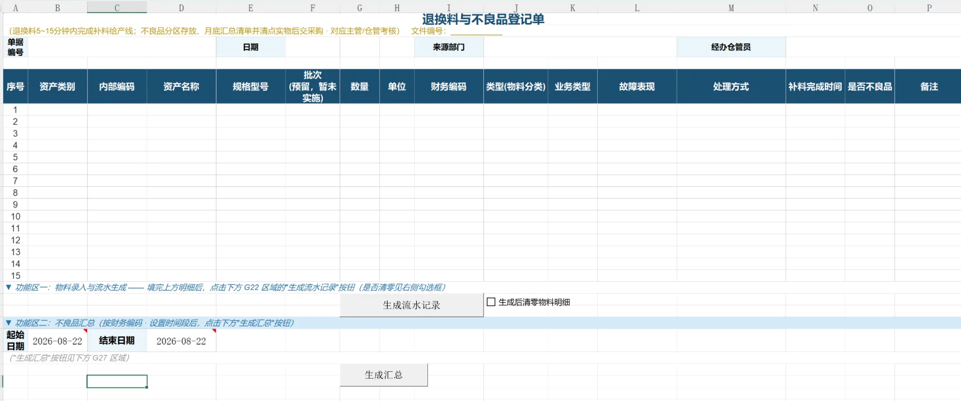The width and height of the screenshot is (961, 401).
Task: Click row number 15 in 序号 column
Action: pyautogui.click(x=16, y=276)
